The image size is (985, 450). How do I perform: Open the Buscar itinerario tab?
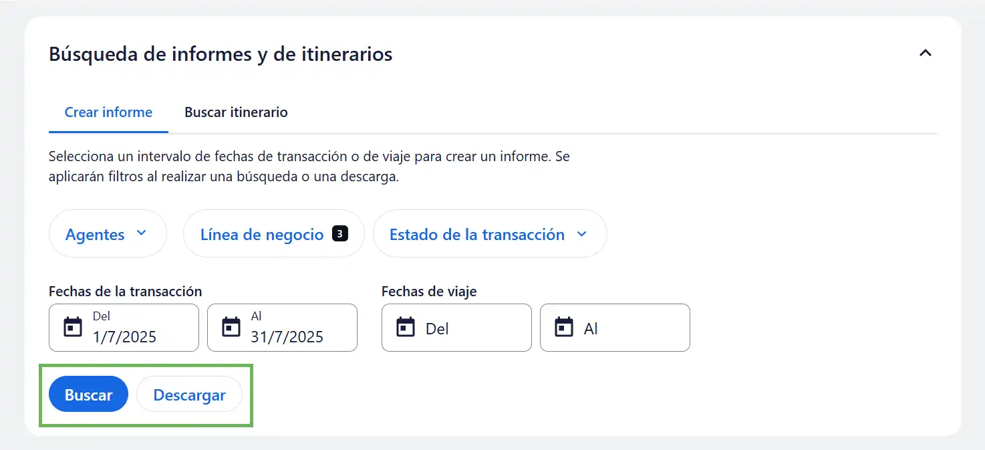pos(236,112)
